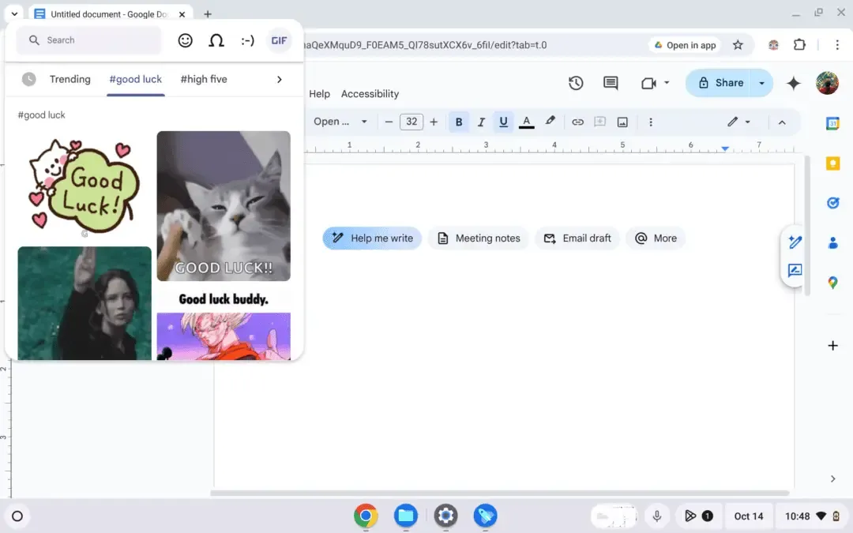
Task: Open the symbols (omega) category
Action: point(216,40)
